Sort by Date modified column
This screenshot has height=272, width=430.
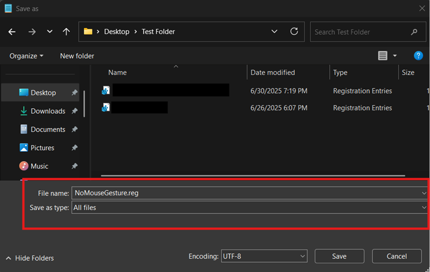[272, 72]
